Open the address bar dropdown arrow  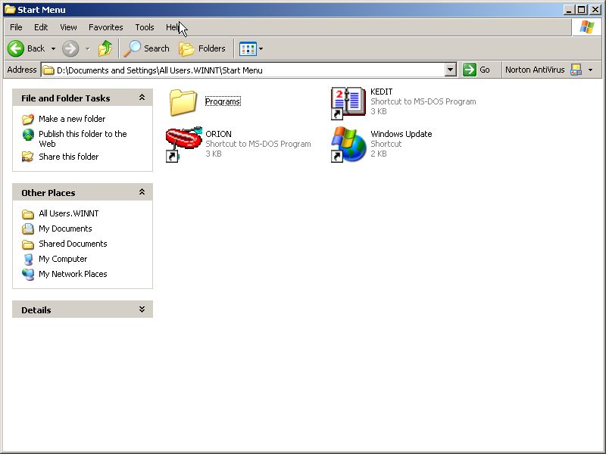click(451, 70)
